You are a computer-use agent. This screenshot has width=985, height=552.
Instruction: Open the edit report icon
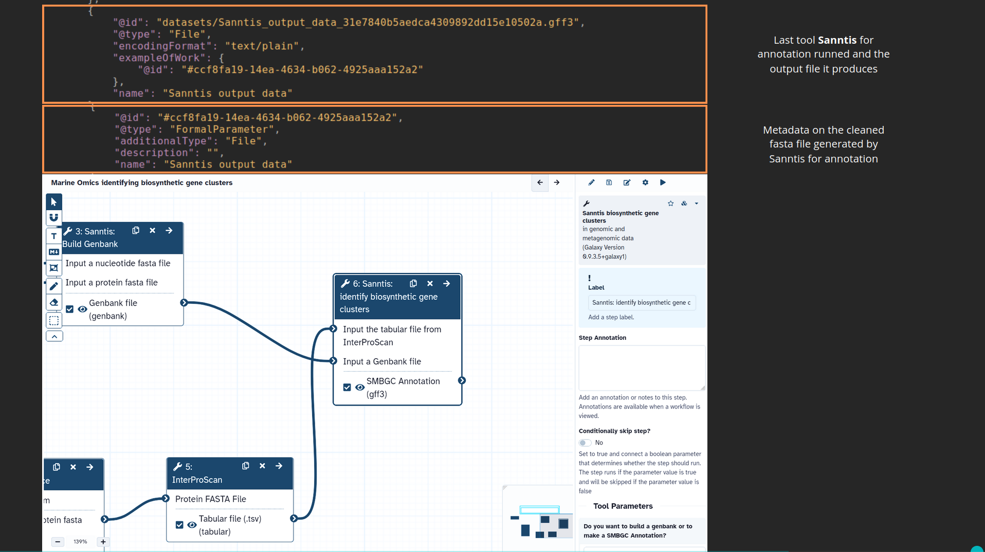click(x=627, y=182)
